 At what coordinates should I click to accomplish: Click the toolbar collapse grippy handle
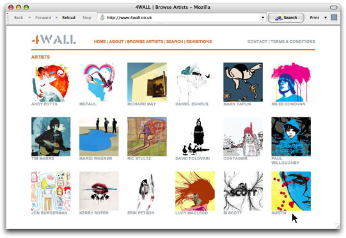click(8, 18)
